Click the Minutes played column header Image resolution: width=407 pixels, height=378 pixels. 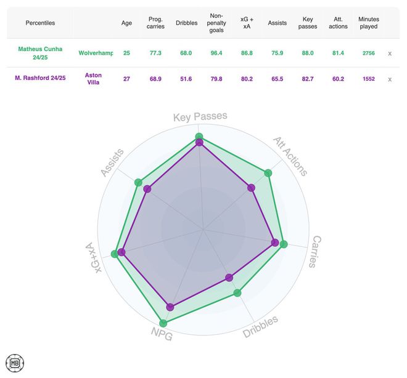(x=369, y=23)
